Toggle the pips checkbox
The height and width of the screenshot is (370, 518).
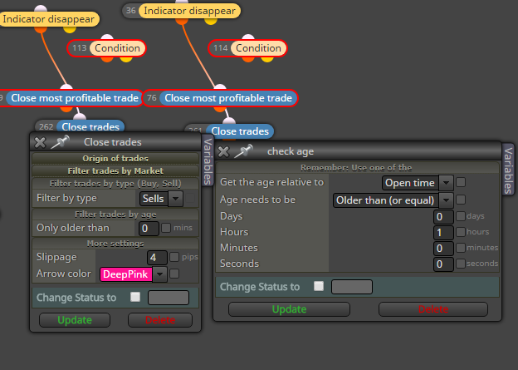pos(174,257)
